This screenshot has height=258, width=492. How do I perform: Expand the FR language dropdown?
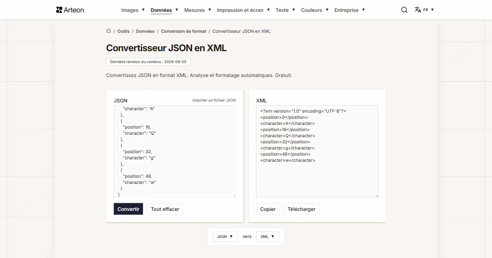coord(428,10)
